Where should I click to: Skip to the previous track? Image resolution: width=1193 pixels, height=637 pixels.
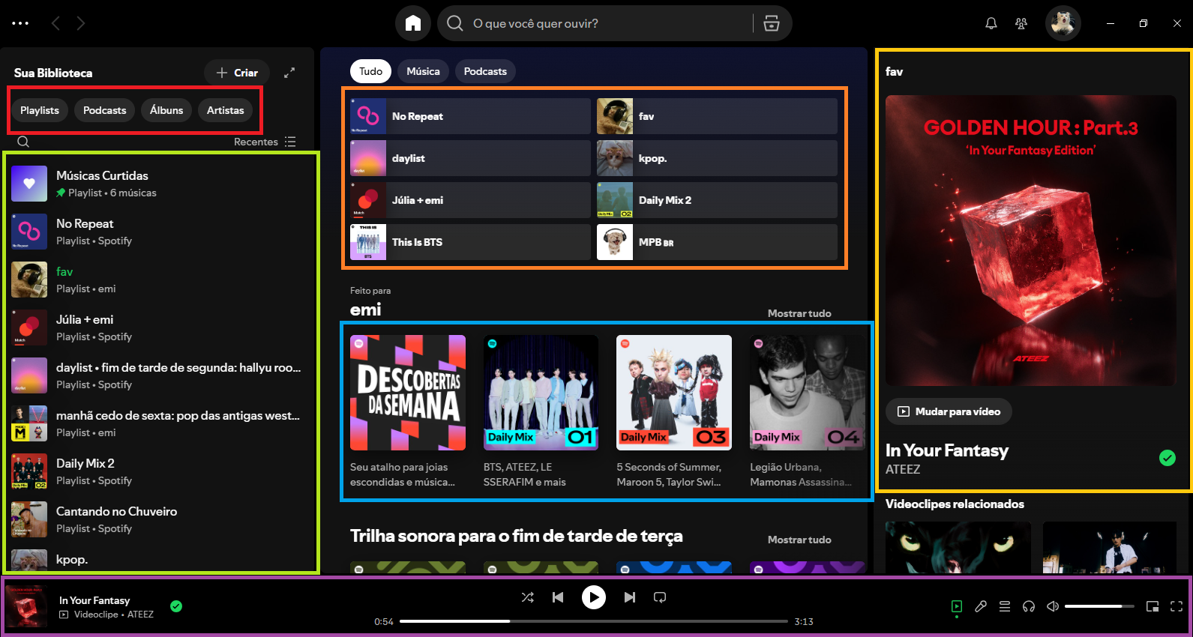(x=558, y=597)
